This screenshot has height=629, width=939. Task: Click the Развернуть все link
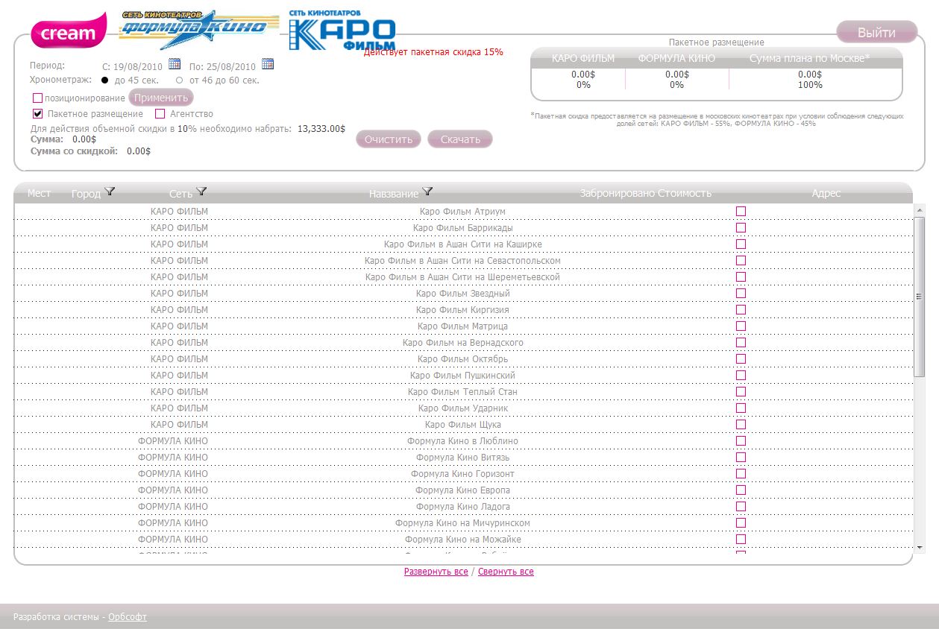pos(436,572)
